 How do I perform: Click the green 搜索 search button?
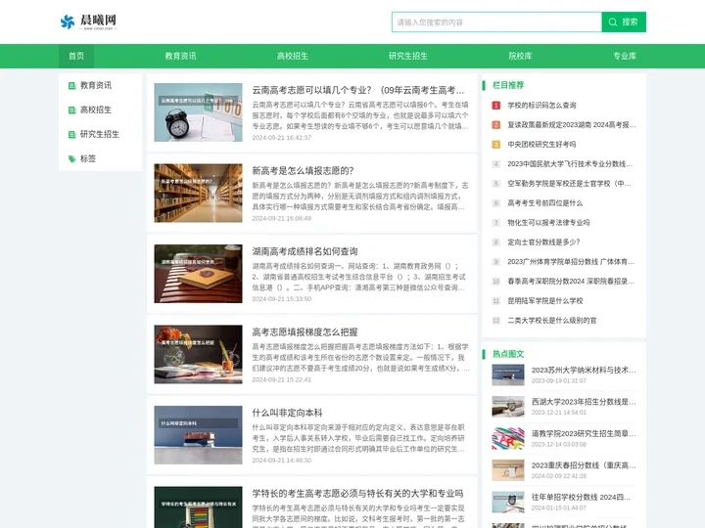(624, 22)
